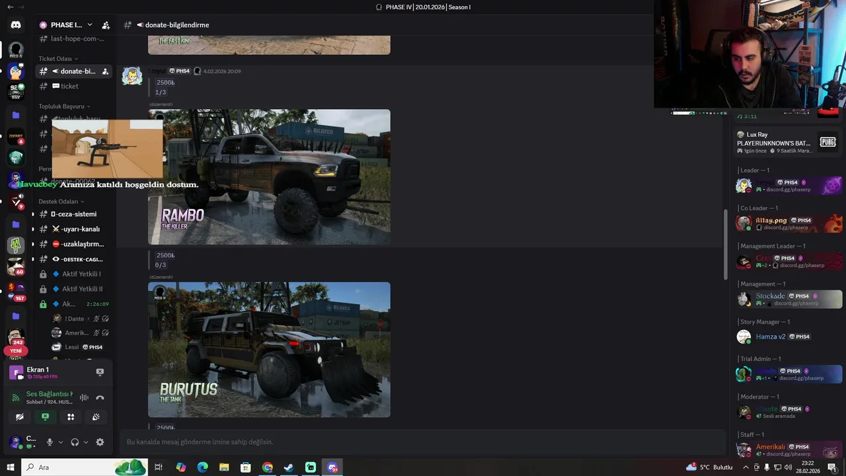Collapse the Destek Odaları category
Viewport: 846px width, 476px height.
click(61, 202)
